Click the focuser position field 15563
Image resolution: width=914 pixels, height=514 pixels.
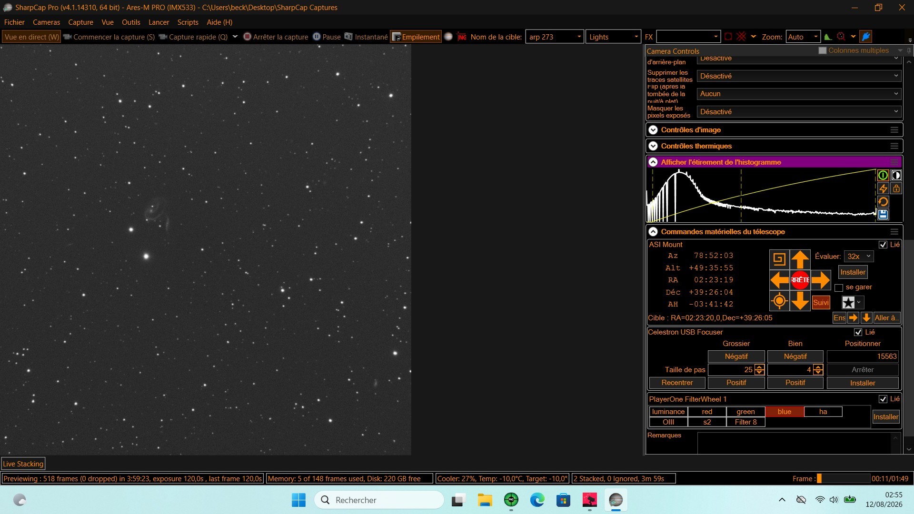click(863, 356)
